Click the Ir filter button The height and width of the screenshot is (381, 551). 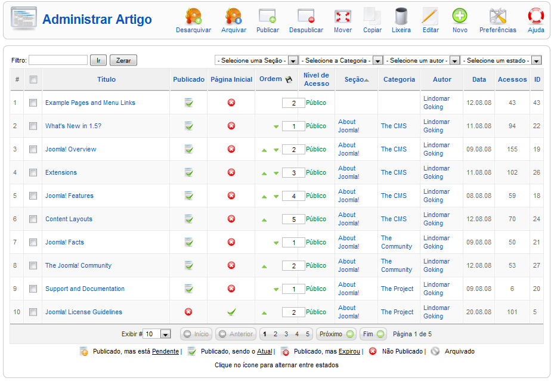point(98,60)
